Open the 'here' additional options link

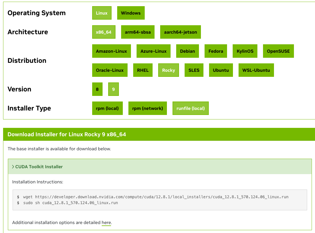106,223
